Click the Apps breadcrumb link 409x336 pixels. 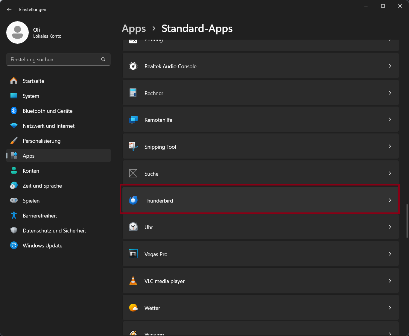click(134, 29)
